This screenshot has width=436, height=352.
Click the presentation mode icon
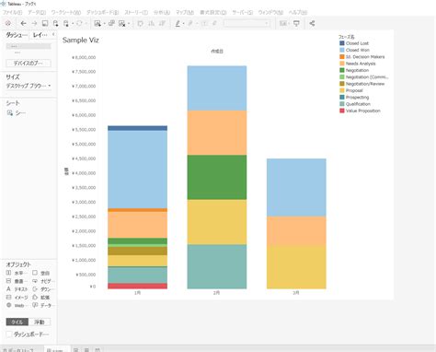(296, 23)
